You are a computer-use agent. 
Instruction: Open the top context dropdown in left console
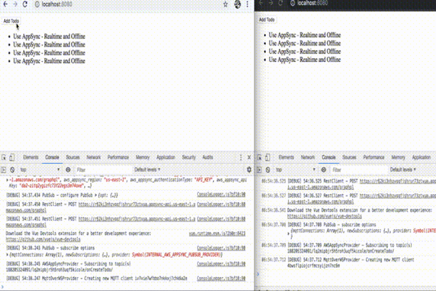(x=40, y=169)
